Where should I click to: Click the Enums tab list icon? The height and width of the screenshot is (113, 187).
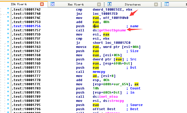coord(167,4)
